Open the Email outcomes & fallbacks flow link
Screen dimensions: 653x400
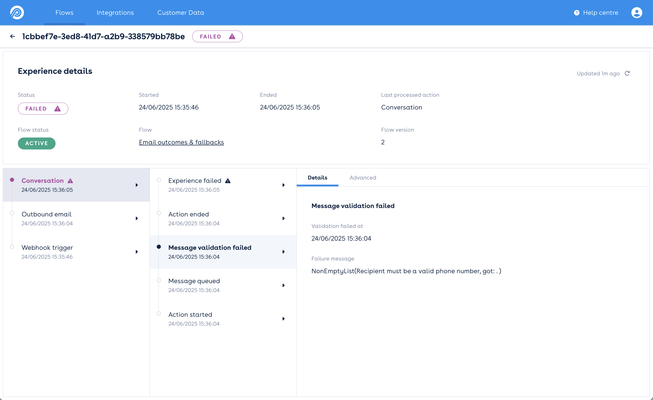coord(181,142)
